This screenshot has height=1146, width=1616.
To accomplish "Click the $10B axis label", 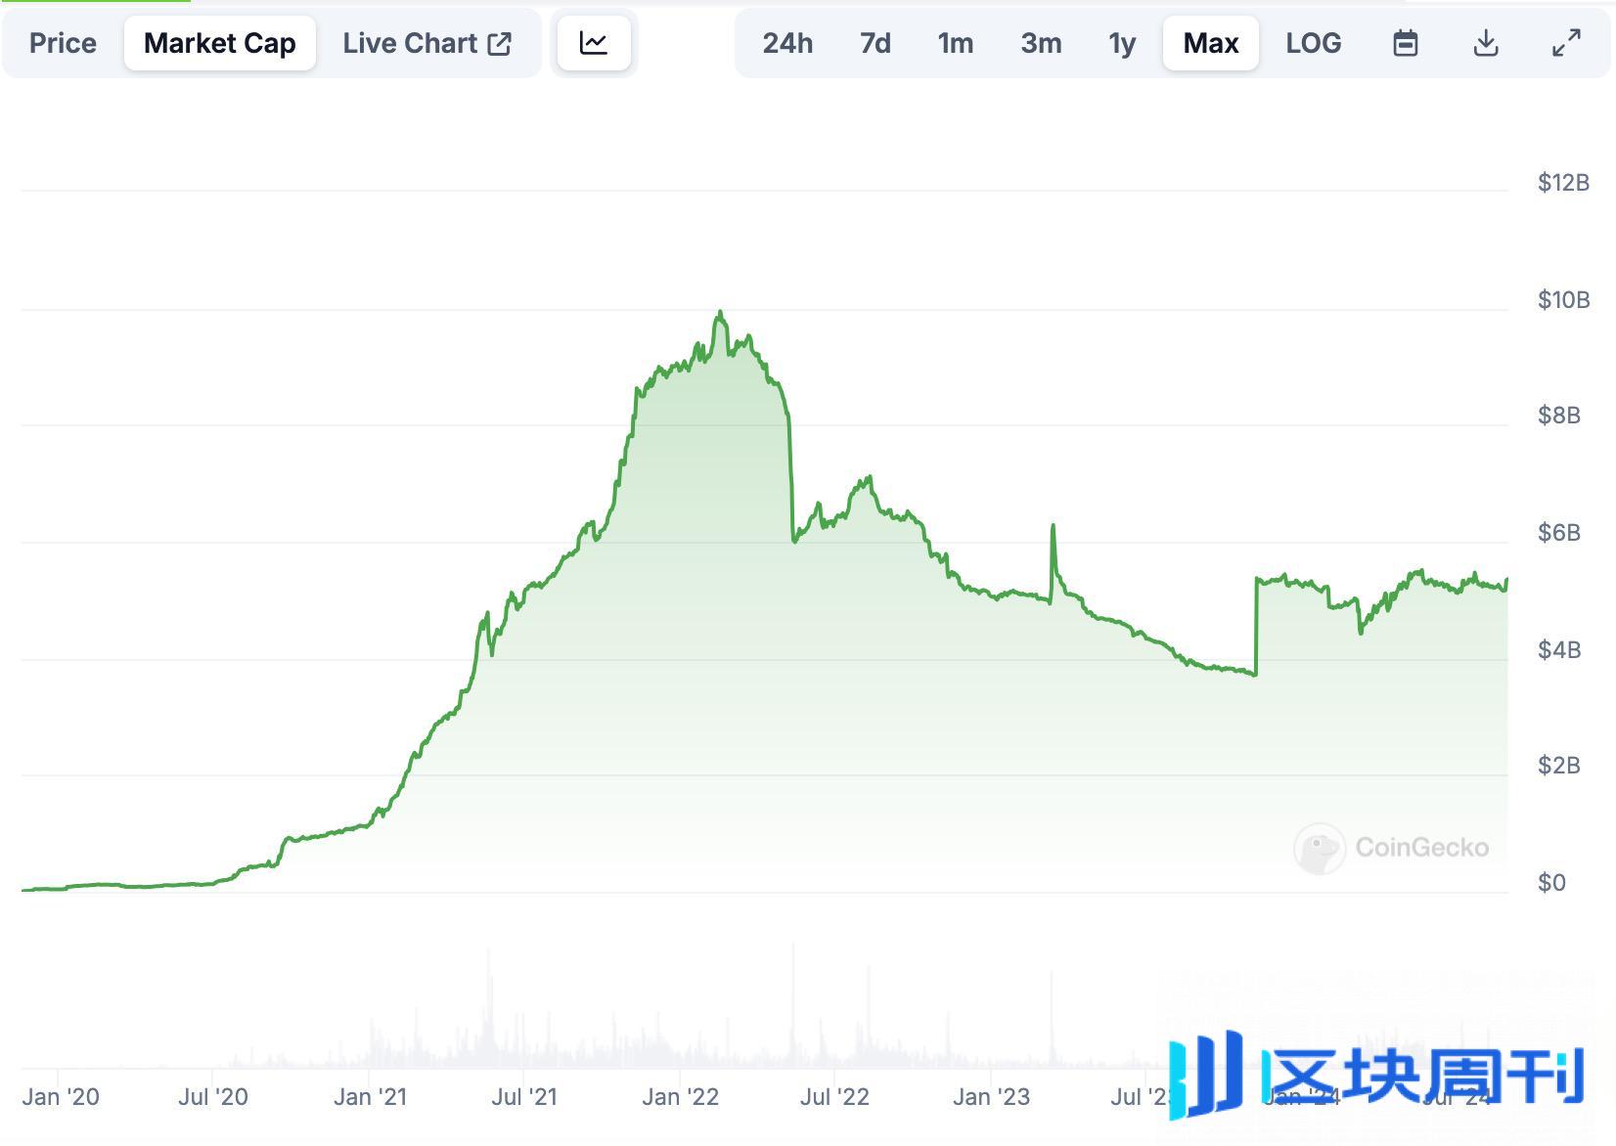I will (1563, 300).
